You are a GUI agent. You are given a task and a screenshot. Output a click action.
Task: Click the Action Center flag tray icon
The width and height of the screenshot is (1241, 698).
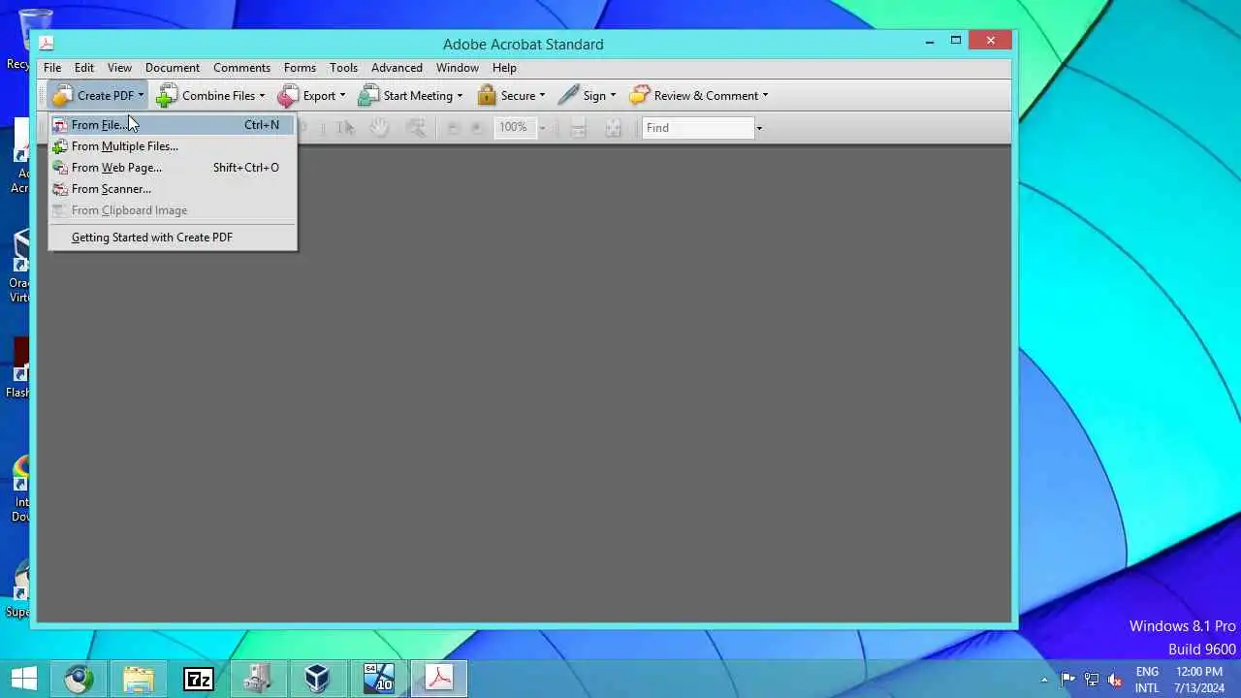[x=1068, y=680]
